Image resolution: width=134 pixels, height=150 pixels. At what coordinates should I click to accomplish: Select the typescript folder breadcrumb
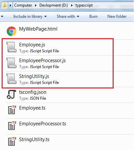[x=84, y=5]
